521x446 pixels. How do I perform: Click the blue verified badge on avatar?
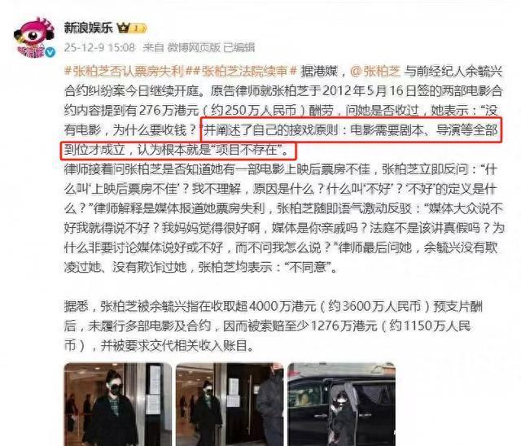pyautogui.click(x=50, y=52)
